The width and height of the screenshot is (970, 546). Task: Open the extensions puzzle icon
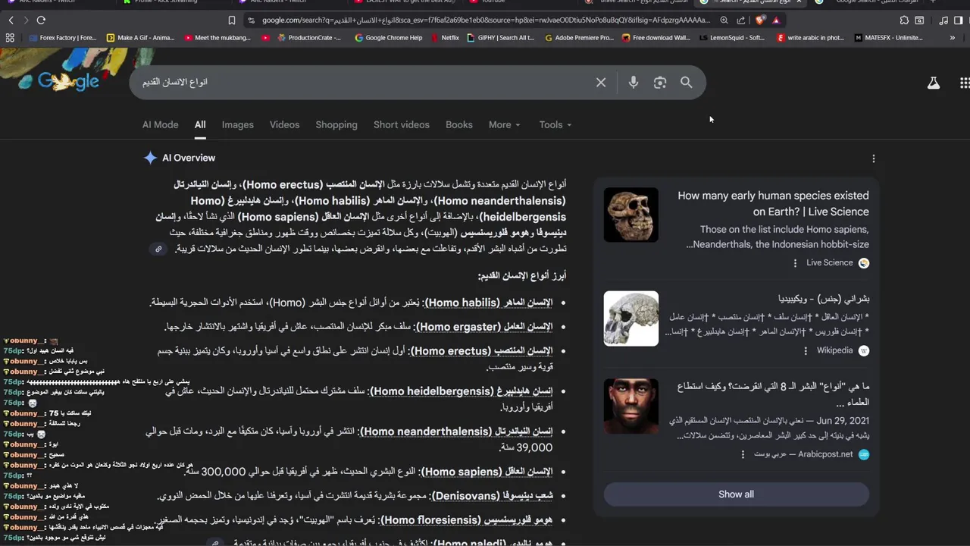coord(904,20)
